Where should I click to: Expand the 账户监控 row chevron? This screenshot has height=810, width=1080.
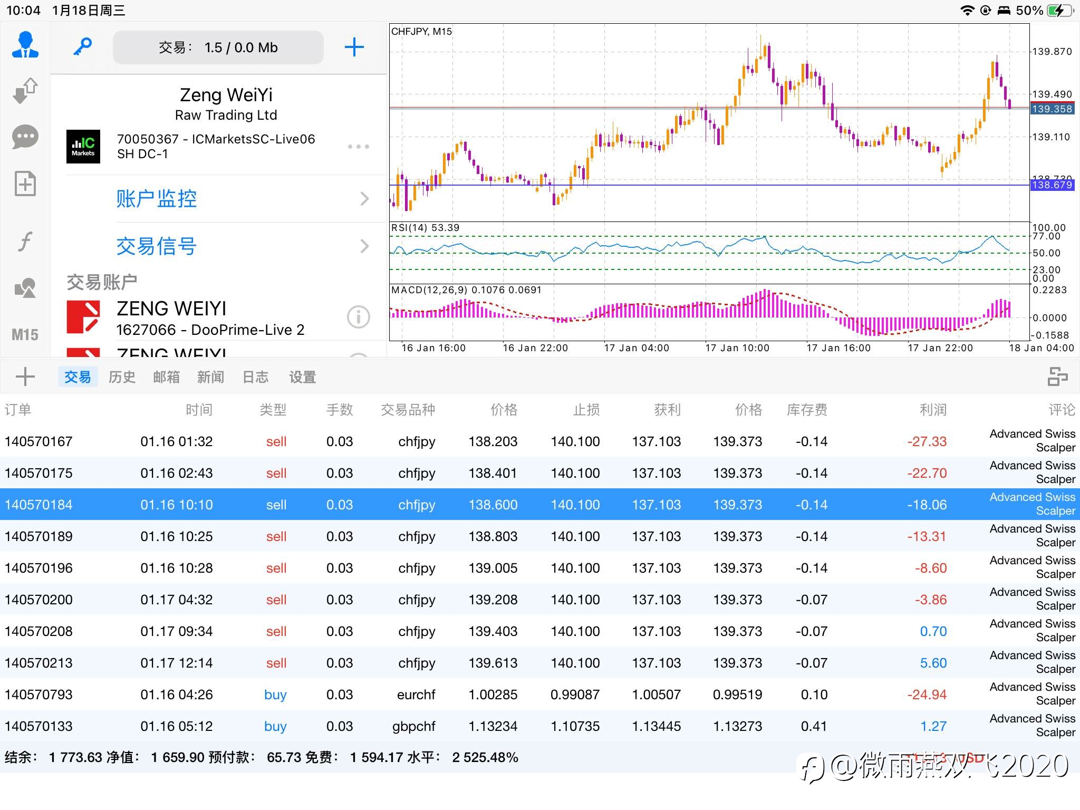(364, 199)
